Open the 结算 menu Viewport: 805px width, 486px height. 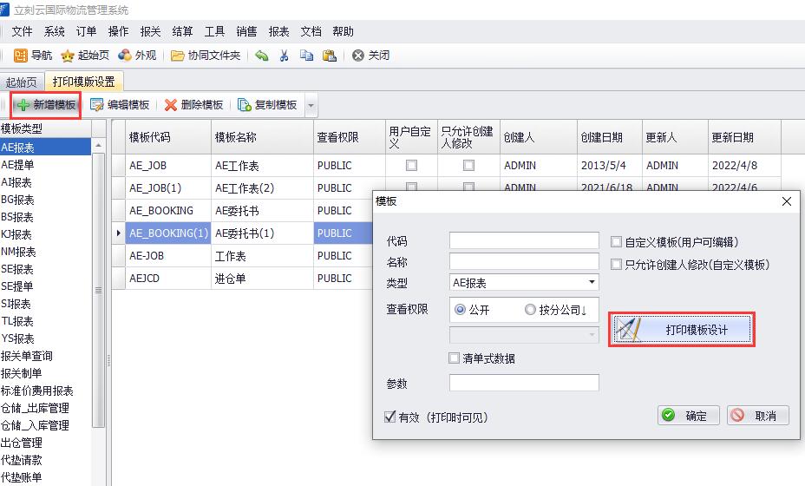click(182, 31)
